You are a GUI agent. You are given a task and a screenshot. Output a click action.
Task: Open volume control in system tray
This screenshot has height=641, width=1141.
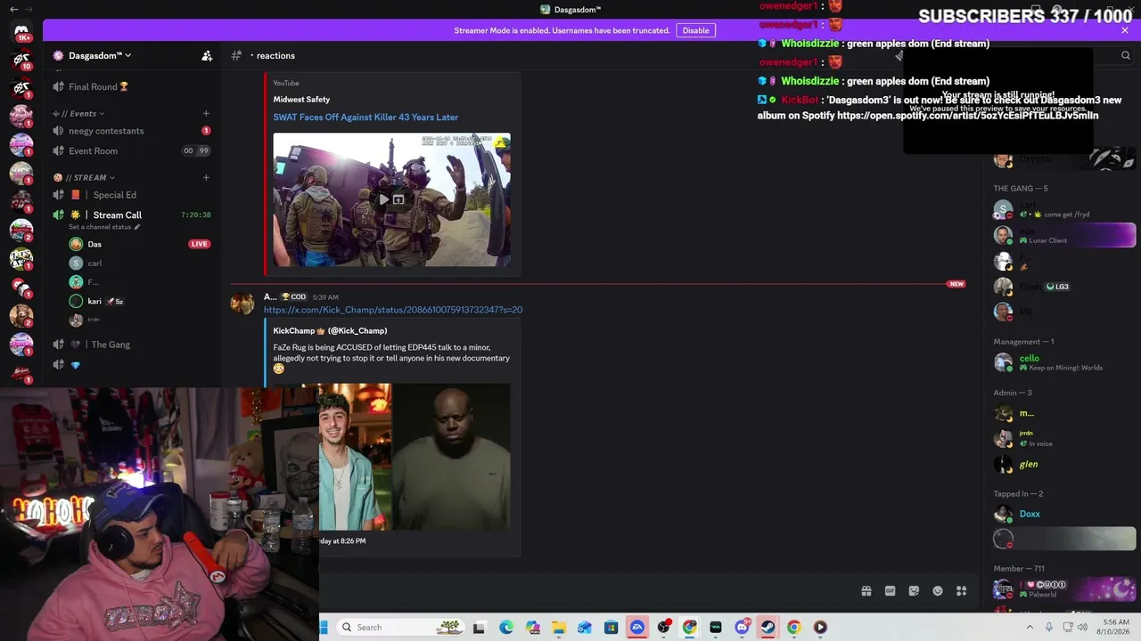pos(1083,627)
